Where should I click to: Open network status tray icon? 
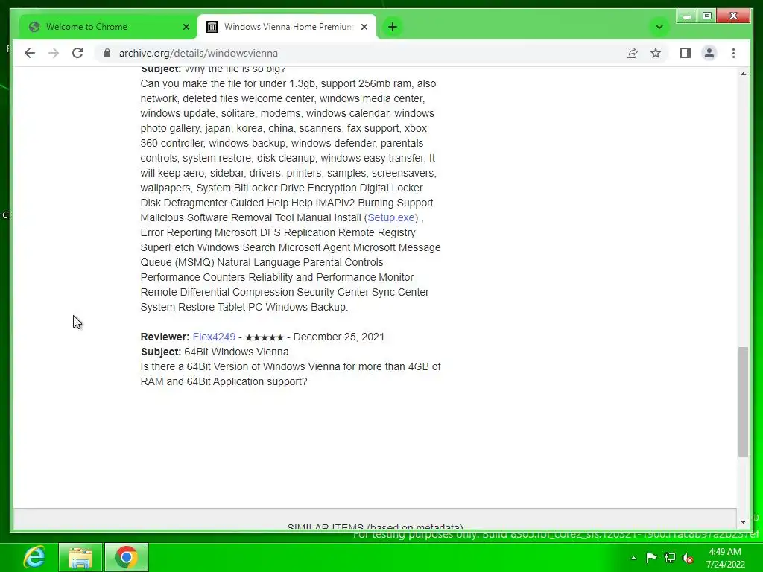[670, 557]
